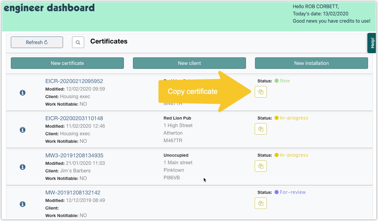Open the Help! side tab
The width and height of the screenshot is (378, 221).
pyautogui.click(x=372, y=43)
